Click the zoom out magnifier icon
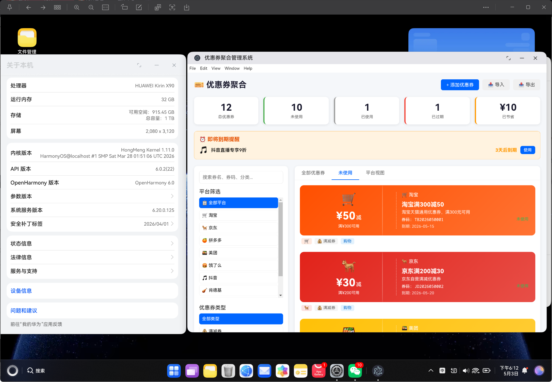This screenshot has height=382, width=552. coord(91,7)
